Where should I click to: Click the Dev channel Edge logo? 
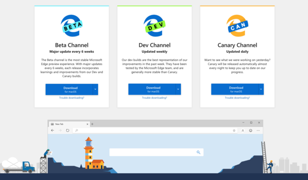(154, 26)
